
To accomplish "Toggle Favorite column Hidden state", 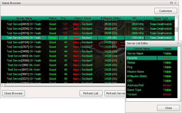I will pos(167,58).
